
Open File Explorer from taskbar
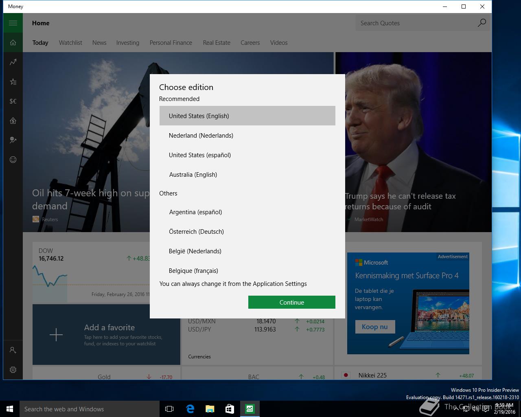(210, 409)
